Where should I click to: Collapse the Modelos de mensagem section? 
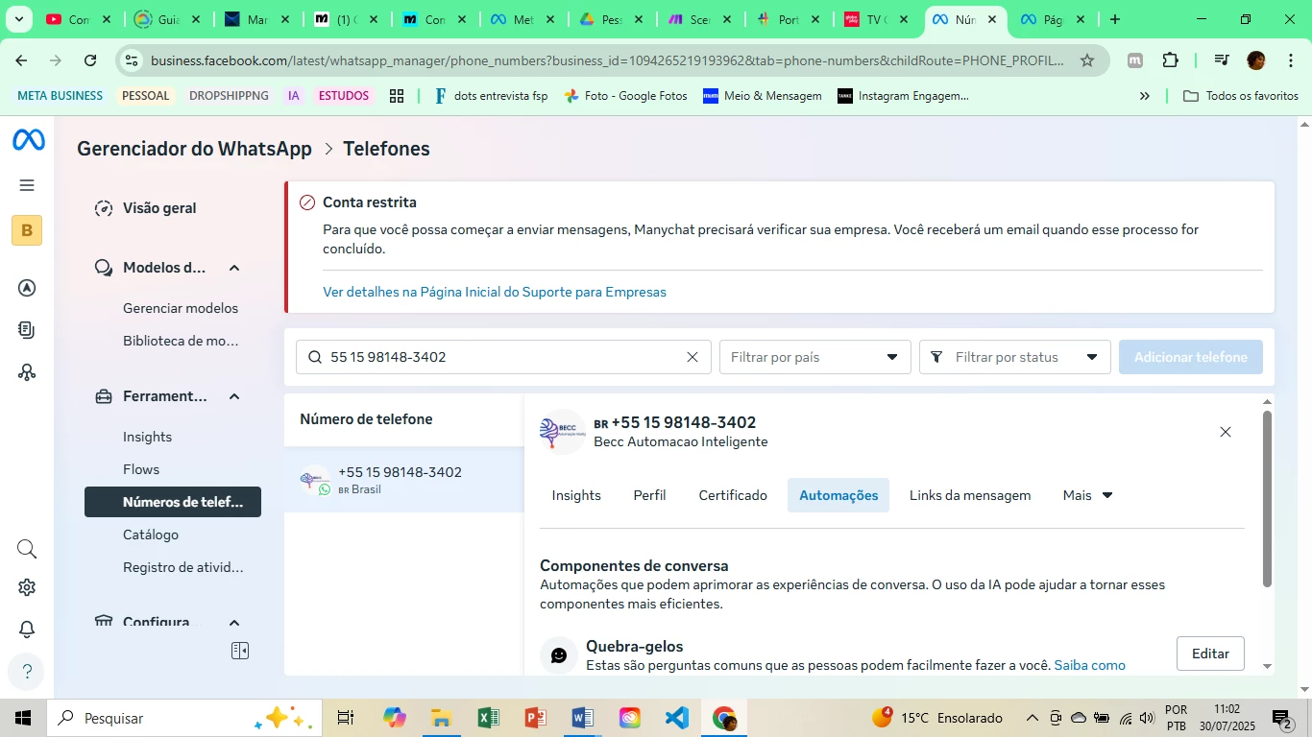click(x=233, y=268)
